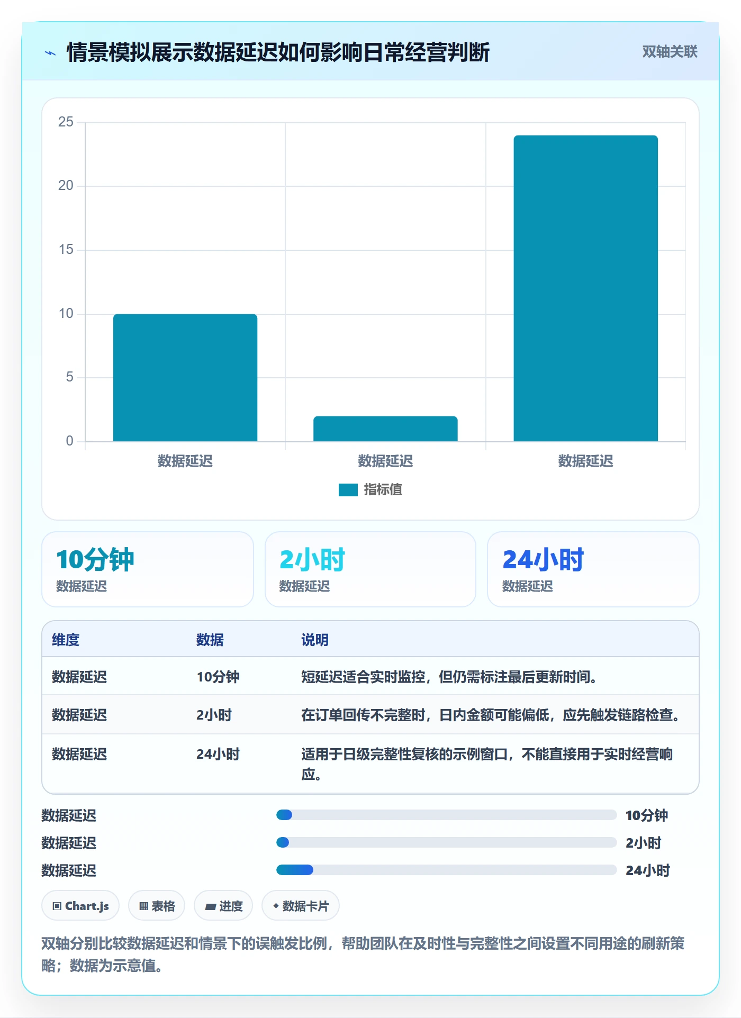This screenshot has height=1018, width=741.
Task: Click the 维度 column header
Action: pos(66,640)
